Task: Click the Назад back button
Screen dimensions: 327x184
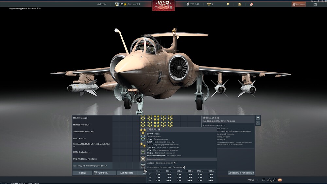Action: (82, 173)
